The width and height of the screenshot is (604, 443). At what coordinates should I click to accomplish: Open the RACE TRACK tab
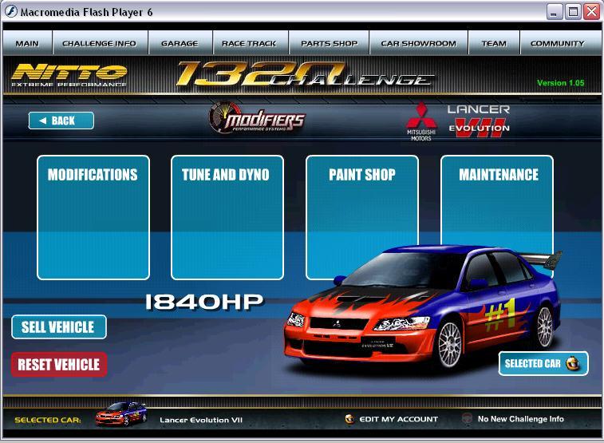click(250, 43)
